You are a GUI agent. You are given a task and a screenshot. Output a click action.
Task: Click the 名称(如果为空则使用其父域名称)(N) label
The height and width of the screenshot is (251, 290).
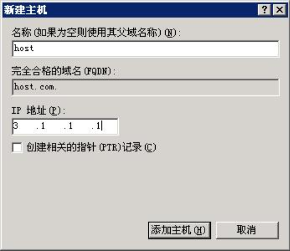click(x=96, y=33)
